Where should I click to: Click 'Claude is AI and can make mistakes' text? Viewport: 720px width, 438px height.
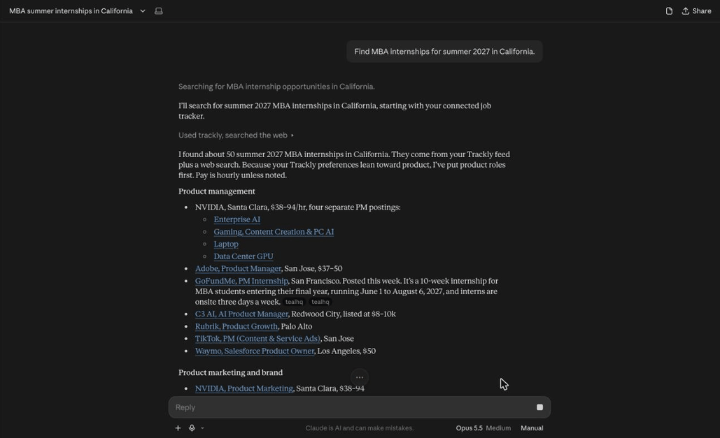360,428
